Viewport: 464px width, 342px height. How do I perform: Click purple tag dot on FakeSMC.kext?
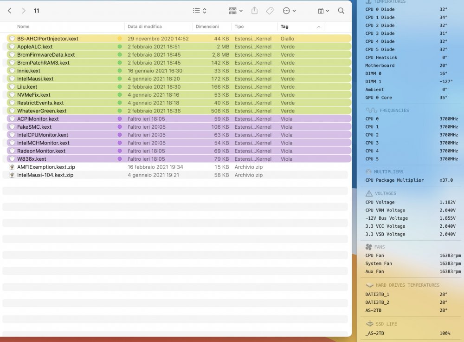[120, 127]
